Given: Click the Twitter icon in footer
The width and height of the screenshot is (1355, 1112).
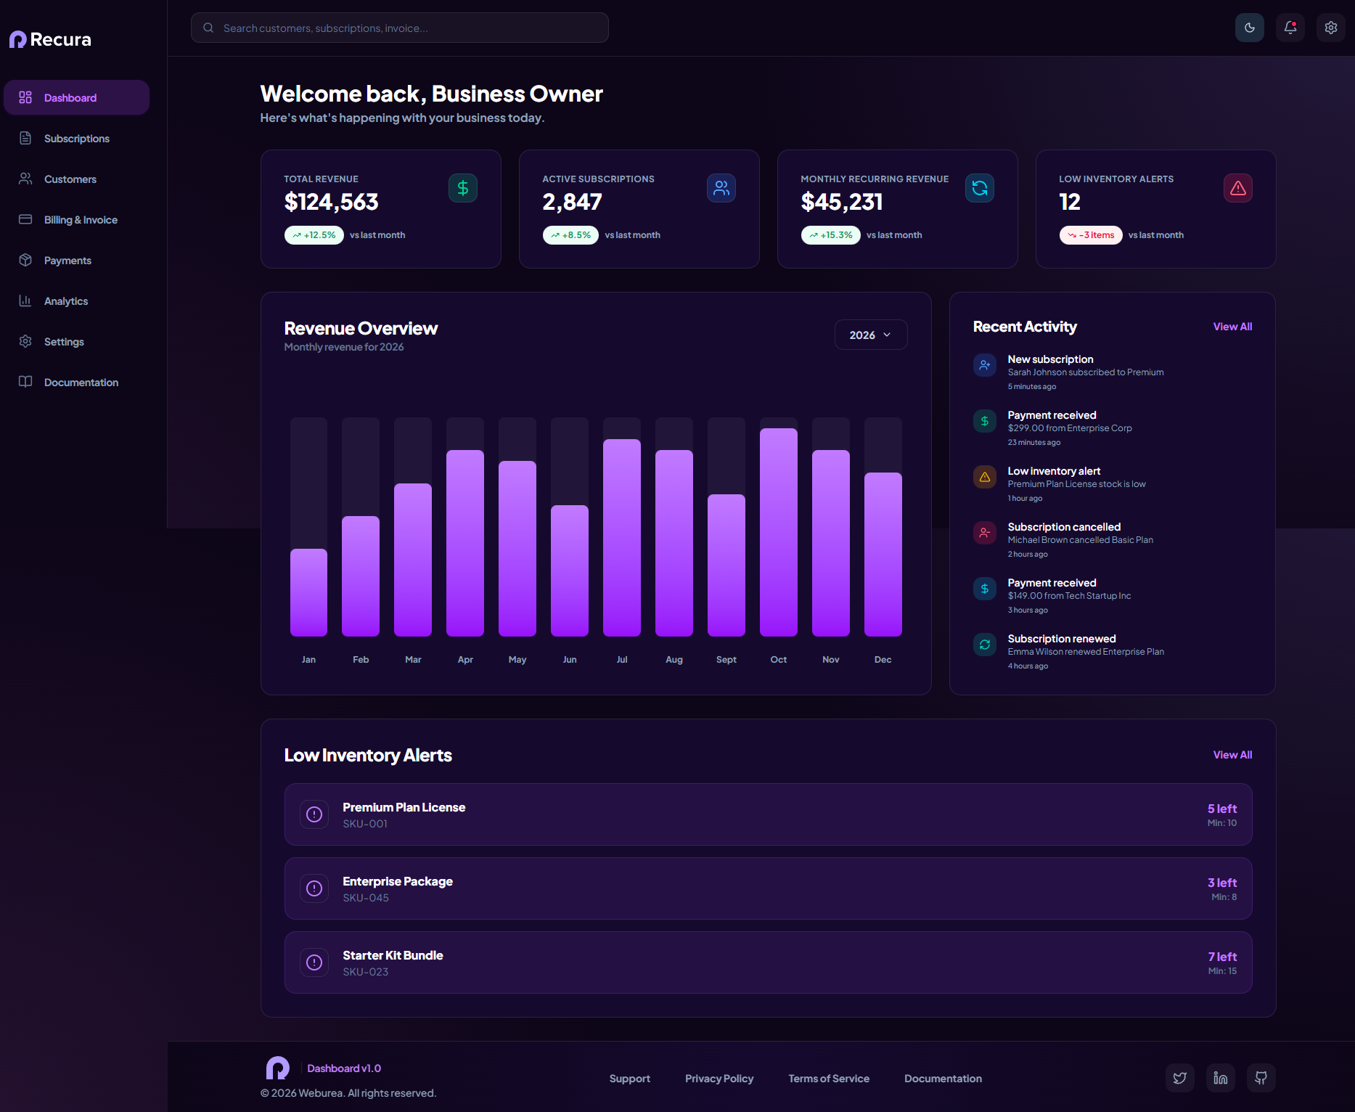Looking at the screenshot, I should [1180, 1078].
